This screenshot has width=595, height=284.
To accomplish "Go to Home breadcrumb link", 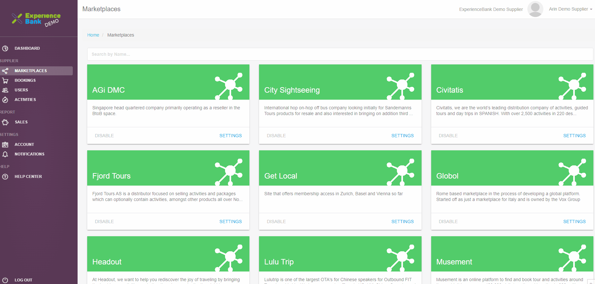I will tap(93, 35).
